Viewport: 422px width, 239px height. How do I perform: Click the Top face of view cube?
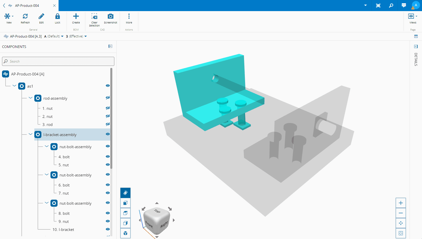[157, 211]
